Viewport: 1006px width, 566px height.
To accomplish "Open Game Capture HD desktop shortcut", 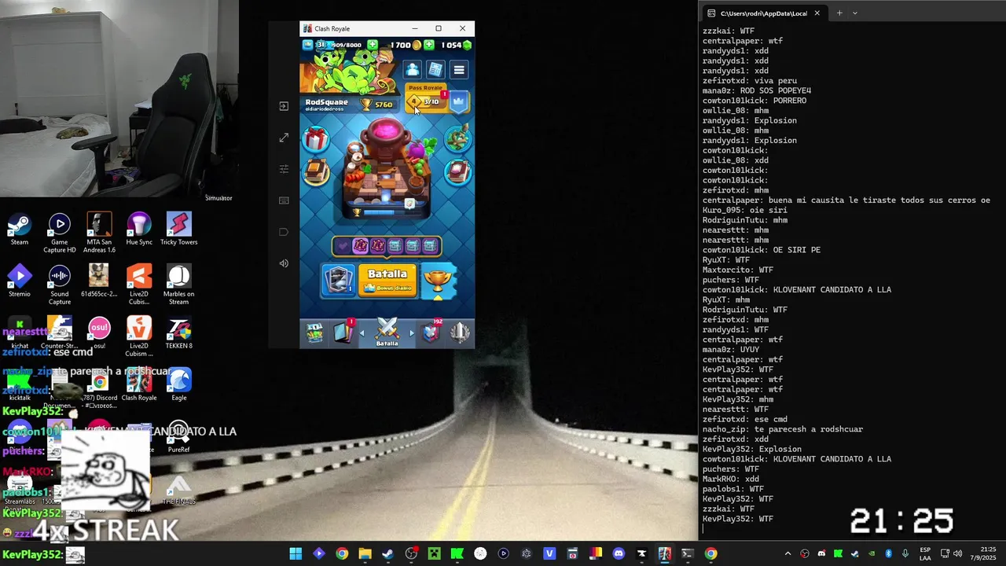I will (x=60, y=233).
